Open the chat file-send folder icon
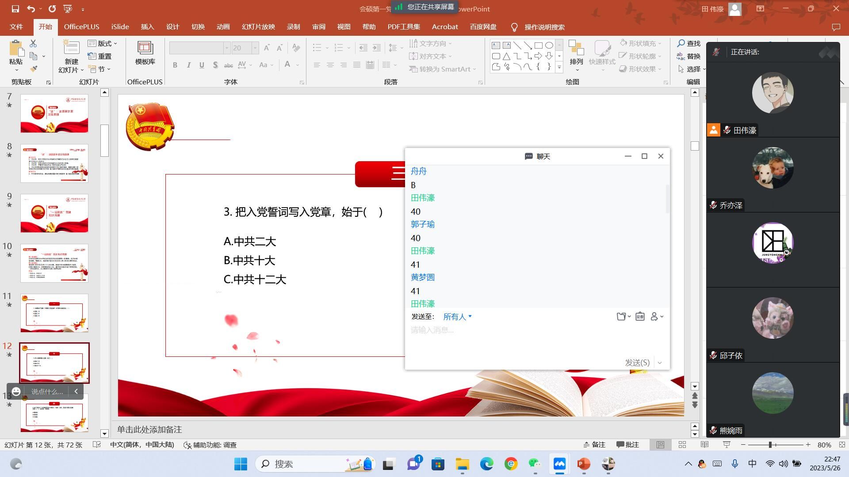Viewport: 849px width, 477px height. (621, 316)
